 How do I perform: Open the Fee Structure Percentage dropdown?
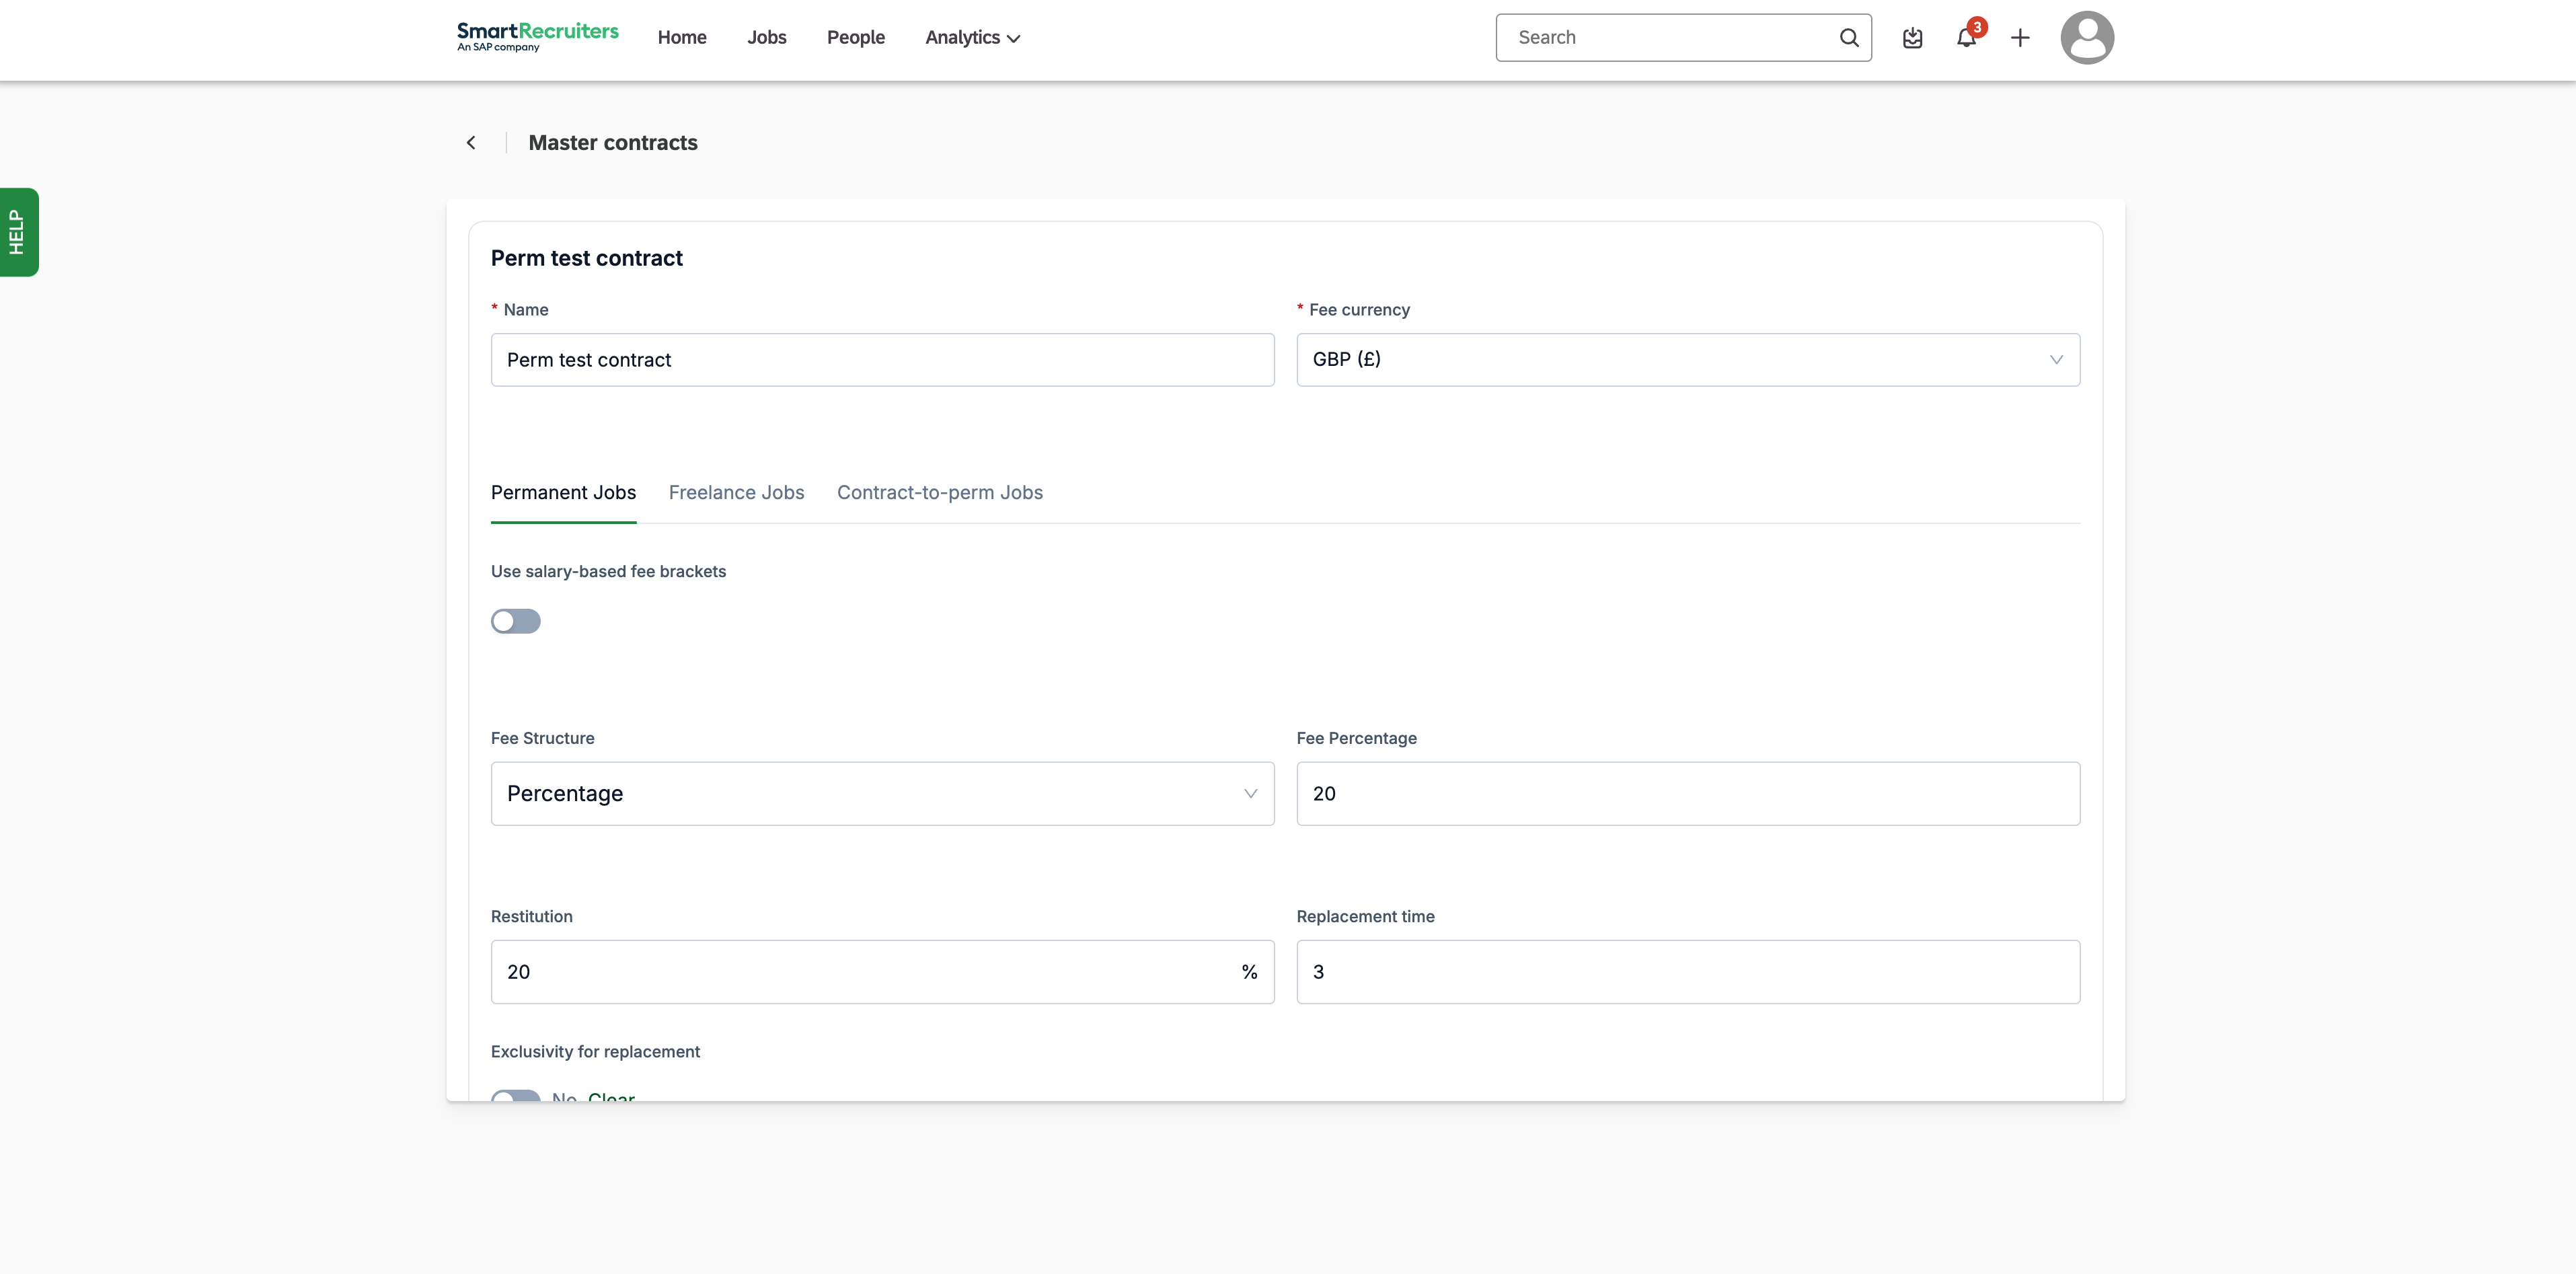[x=882, y=794]
